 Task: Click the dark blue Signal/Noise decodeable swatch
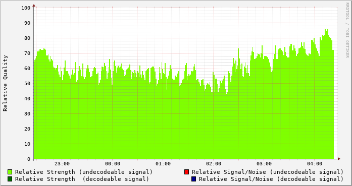pos(193,179)
